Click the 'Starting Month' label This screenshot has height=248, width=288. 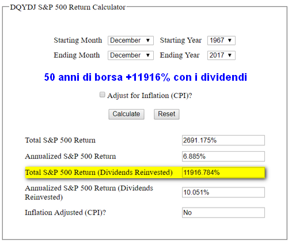(78, 40)
